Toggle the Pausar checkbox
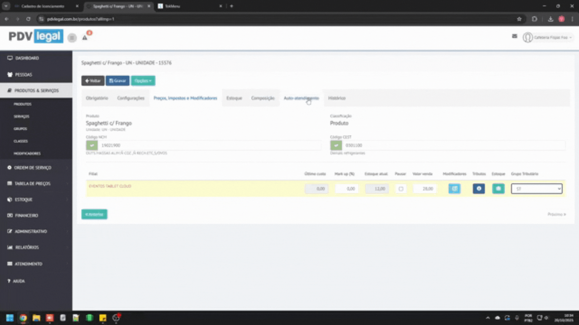This screenshot has height=325, width=579. pos(401,189)
